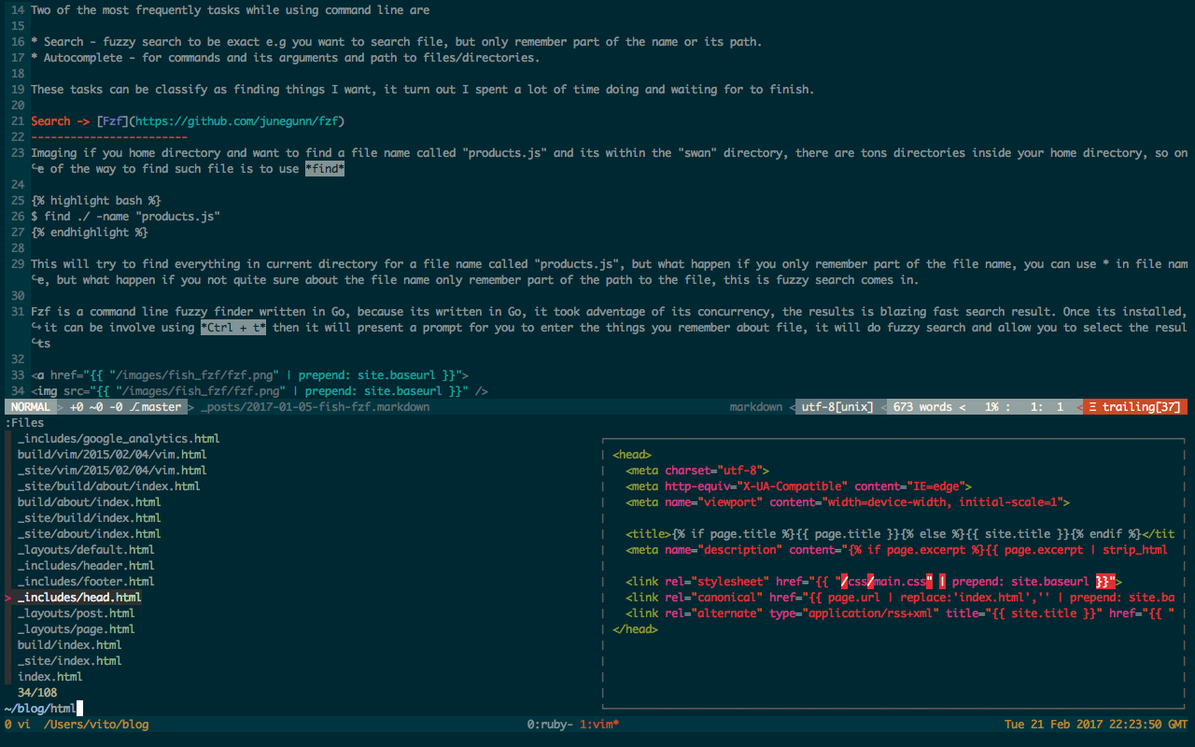Choose build/index.html result row
Screen dimensions: 1195x747
coord(69,644)
